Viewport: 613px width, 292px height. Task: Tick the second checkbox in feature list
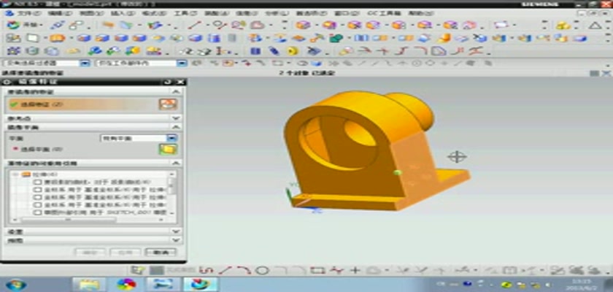click(37, 188)
